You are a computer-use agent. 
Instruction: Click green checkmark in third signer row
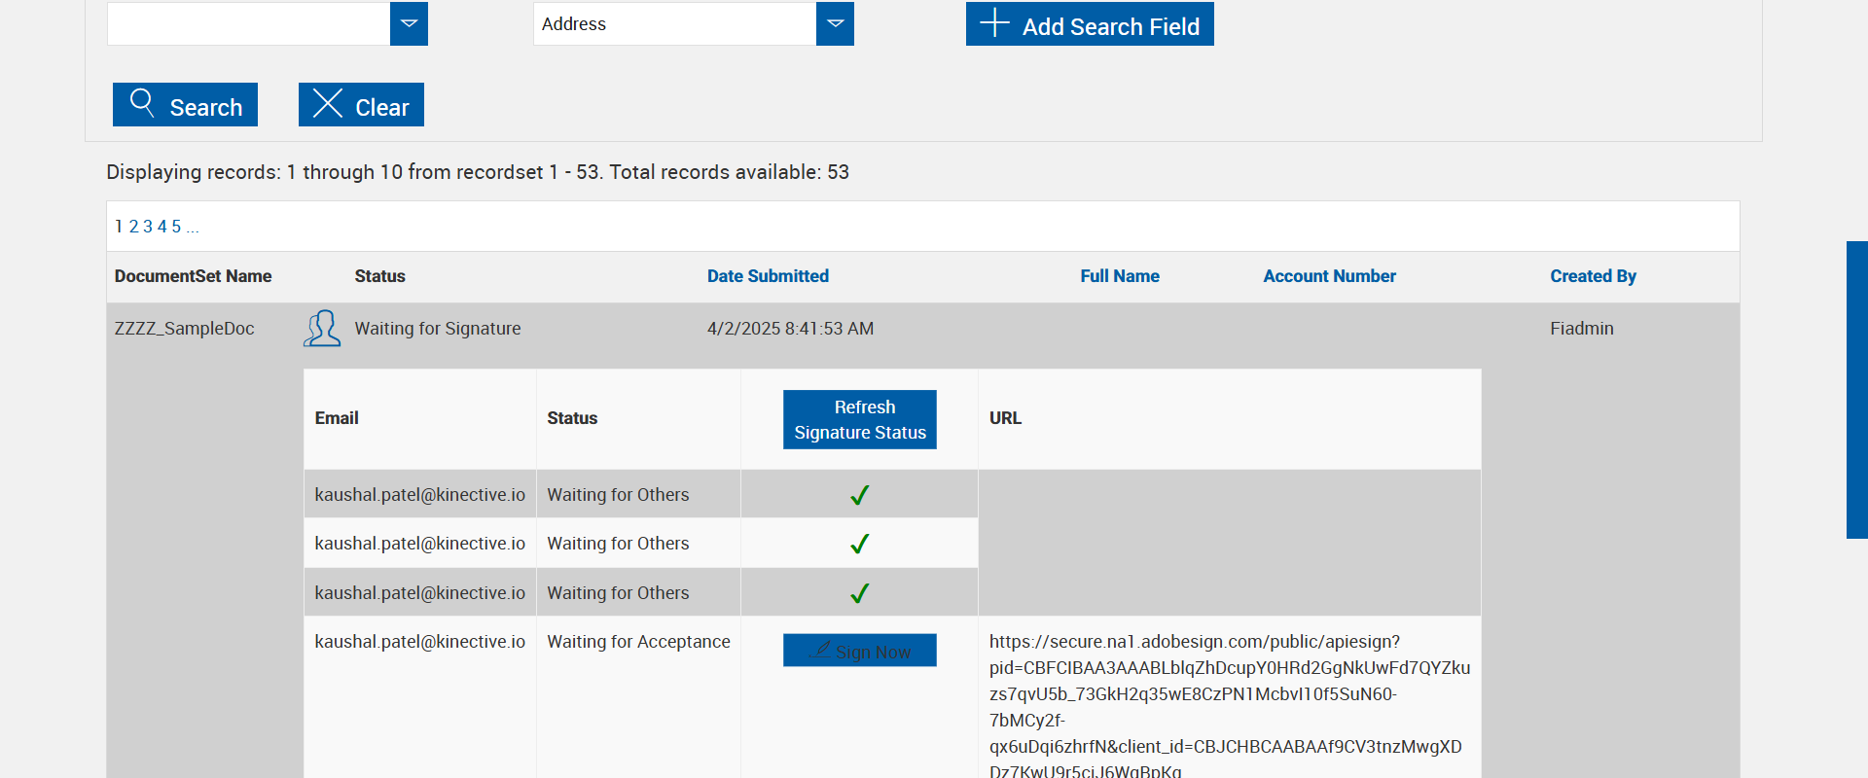point(859,593)
